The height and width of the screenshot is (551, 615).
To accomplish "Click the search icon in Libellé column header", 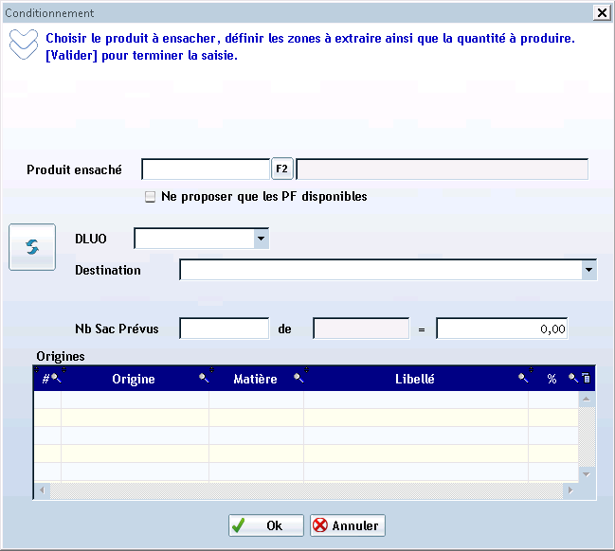I will pyautogui.click(x=523, y=378).
